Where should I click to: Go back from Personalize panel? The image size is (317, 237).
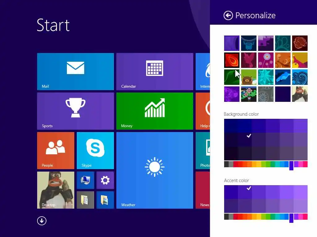pyautogui.click(x=228, y=15)
